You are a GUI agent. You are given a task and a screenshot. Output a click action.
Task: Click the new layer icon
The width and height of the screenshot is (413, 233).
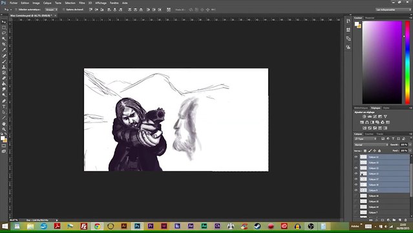point(400,219)
